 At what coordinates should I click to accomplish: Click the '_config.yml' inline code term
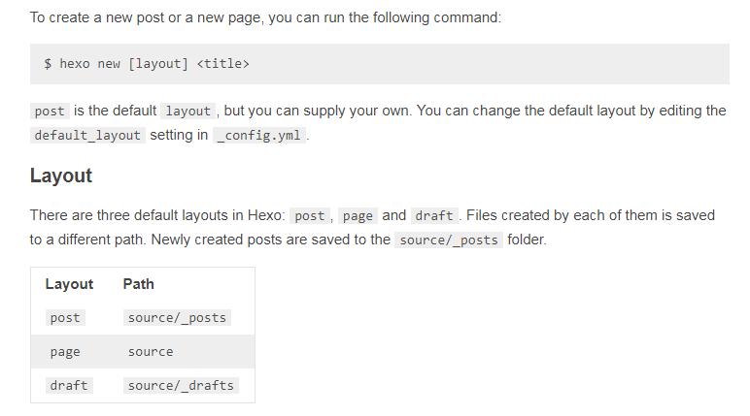[x=259, y=136]
